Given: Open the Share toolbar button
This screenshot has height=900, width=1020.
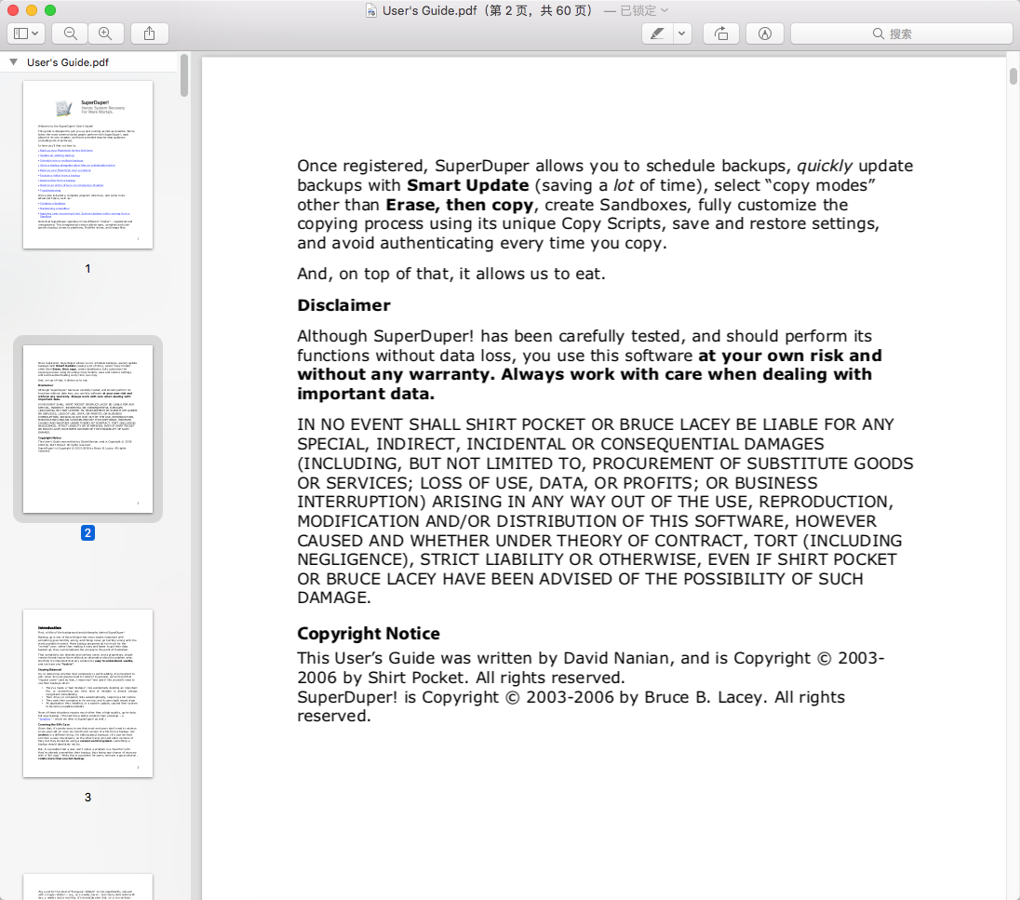Looking at the screenshot, I should [x=150, y=34].
